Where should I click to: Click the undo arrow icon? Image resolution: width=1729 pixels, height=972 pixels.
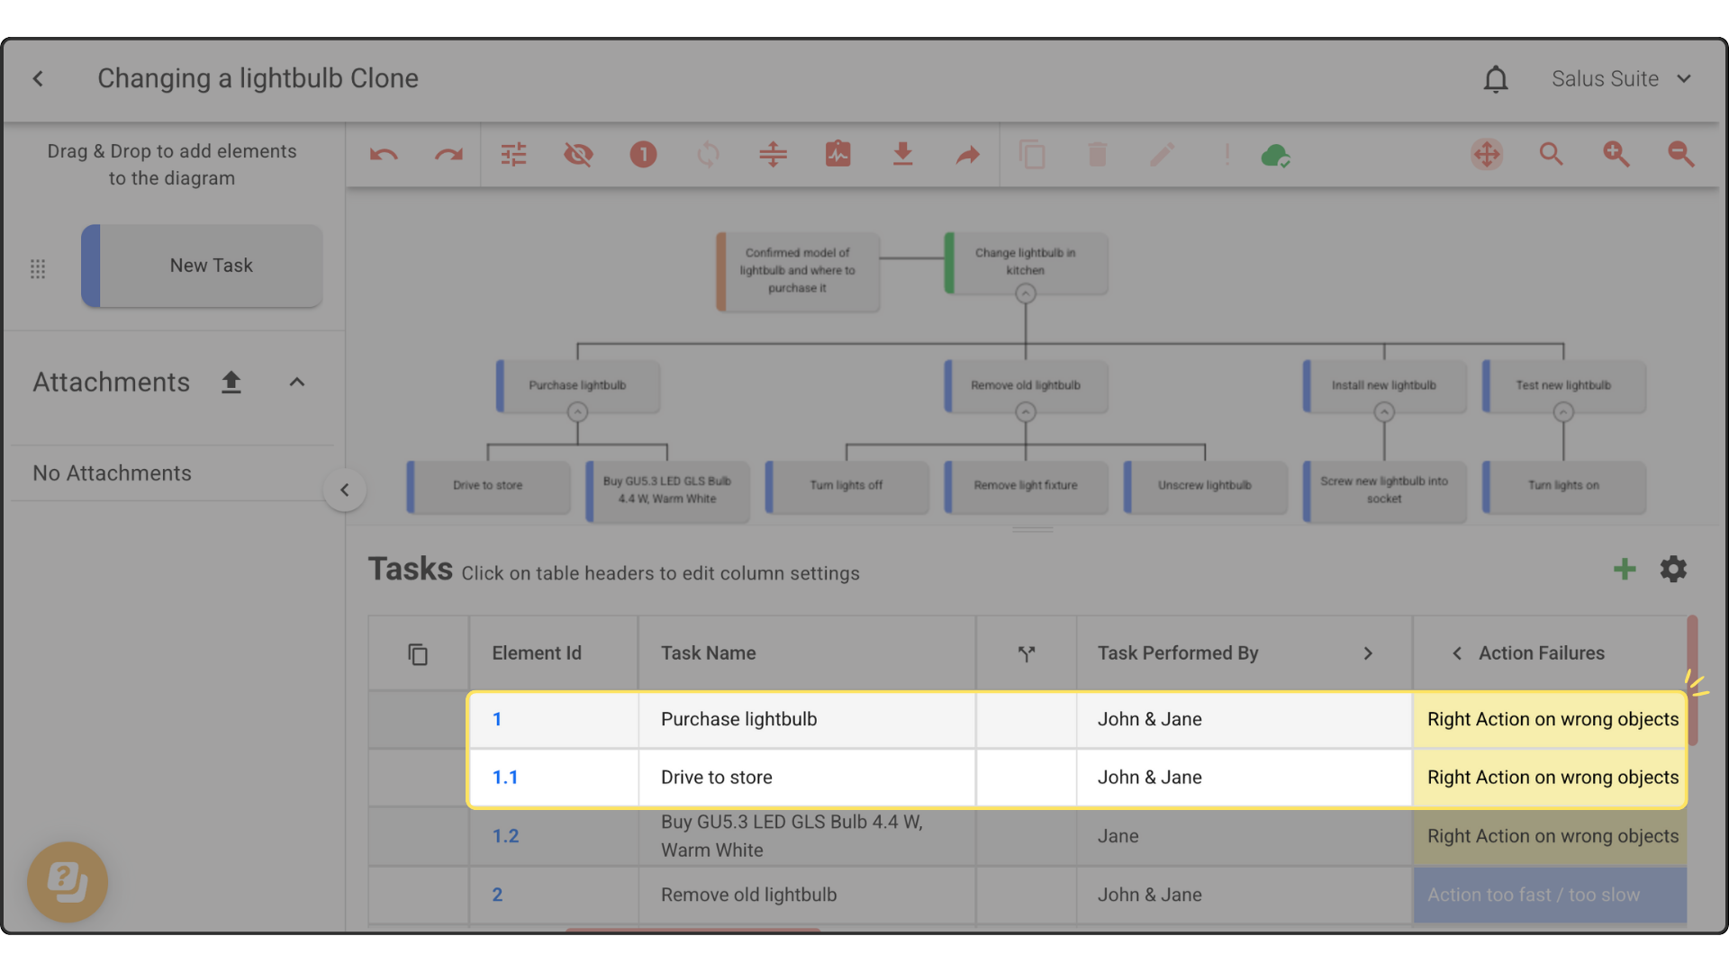tap(384, 155)
